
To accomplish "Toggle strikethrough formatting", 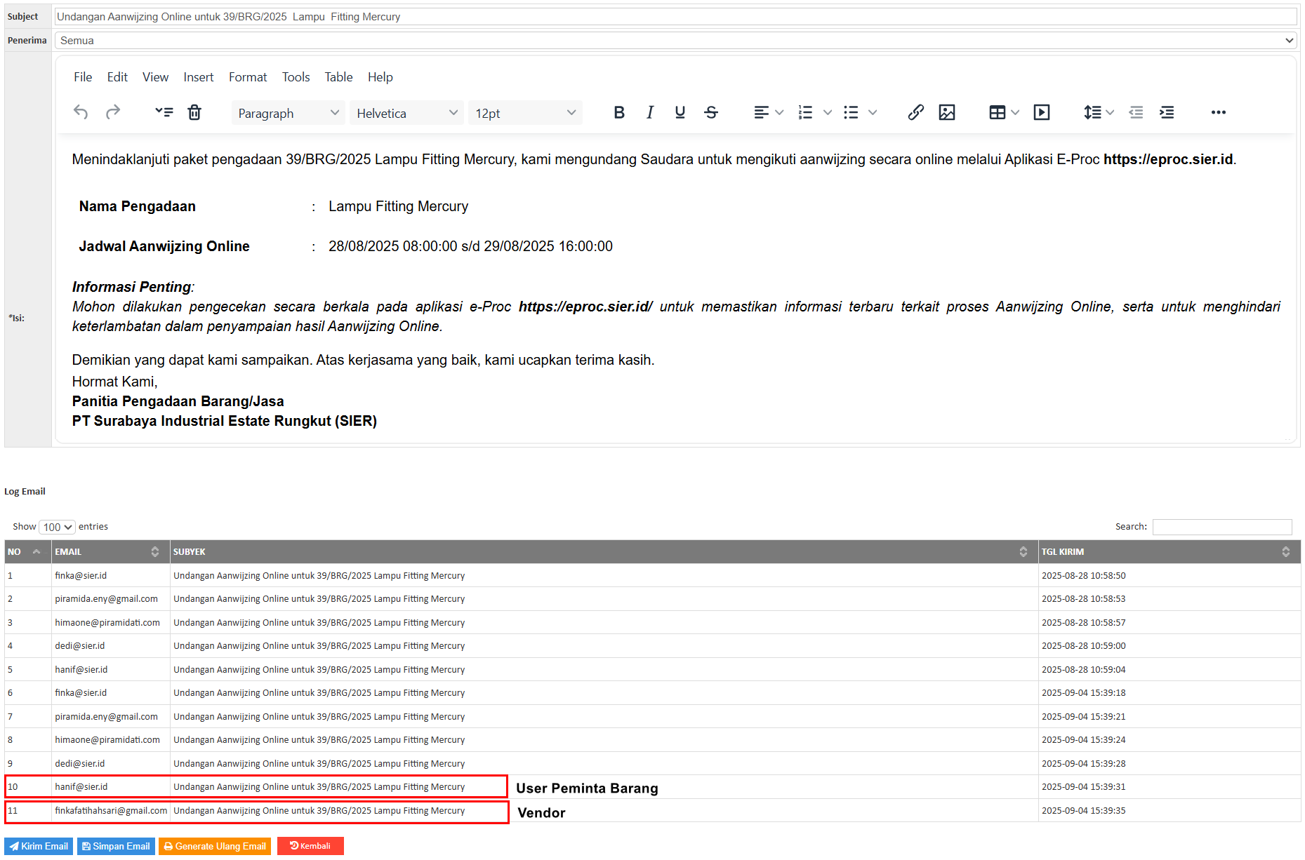I will [710, 112].
